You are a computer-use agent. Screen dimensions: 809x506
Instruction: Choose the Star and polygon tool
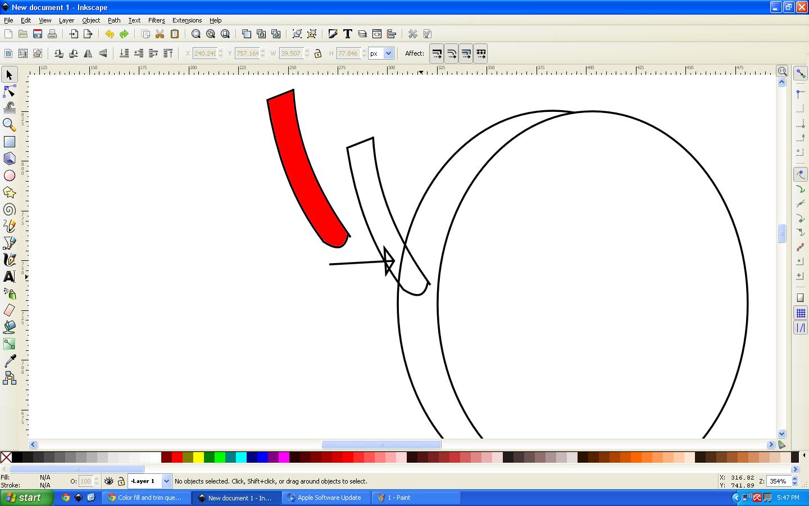pos(10,193)
